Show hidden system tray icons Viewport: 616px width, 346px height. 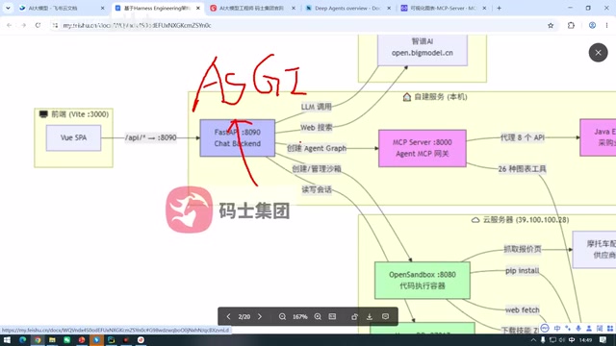(x=533, y=340)
